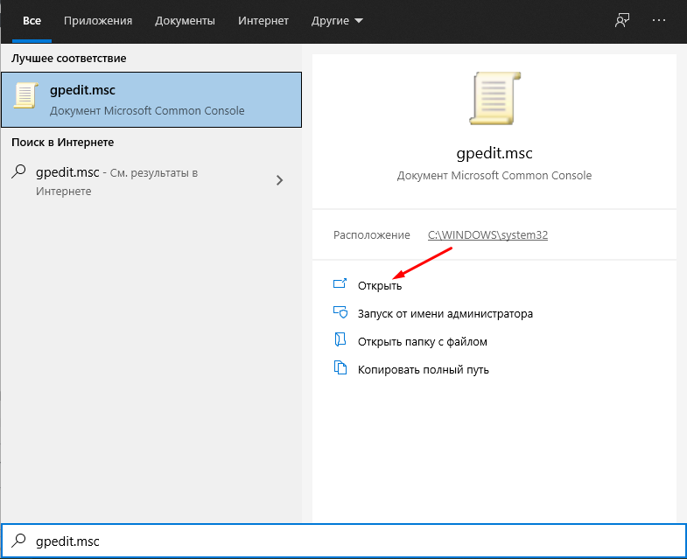This screenshot has width=687, height=559.
Task: Click the gpedit.msc scroll icon in best match
Action: [26, 95]
